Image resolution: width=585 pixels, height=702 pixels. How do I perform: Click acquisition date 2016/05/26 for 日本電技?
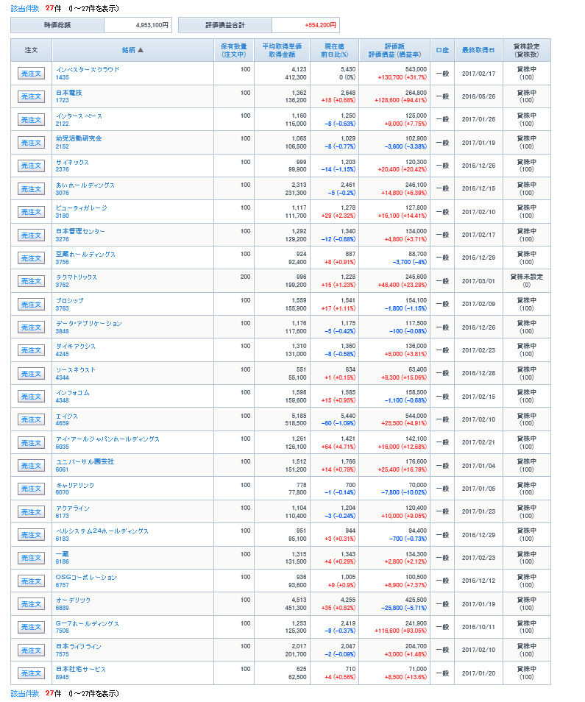[x=478, y=96]
